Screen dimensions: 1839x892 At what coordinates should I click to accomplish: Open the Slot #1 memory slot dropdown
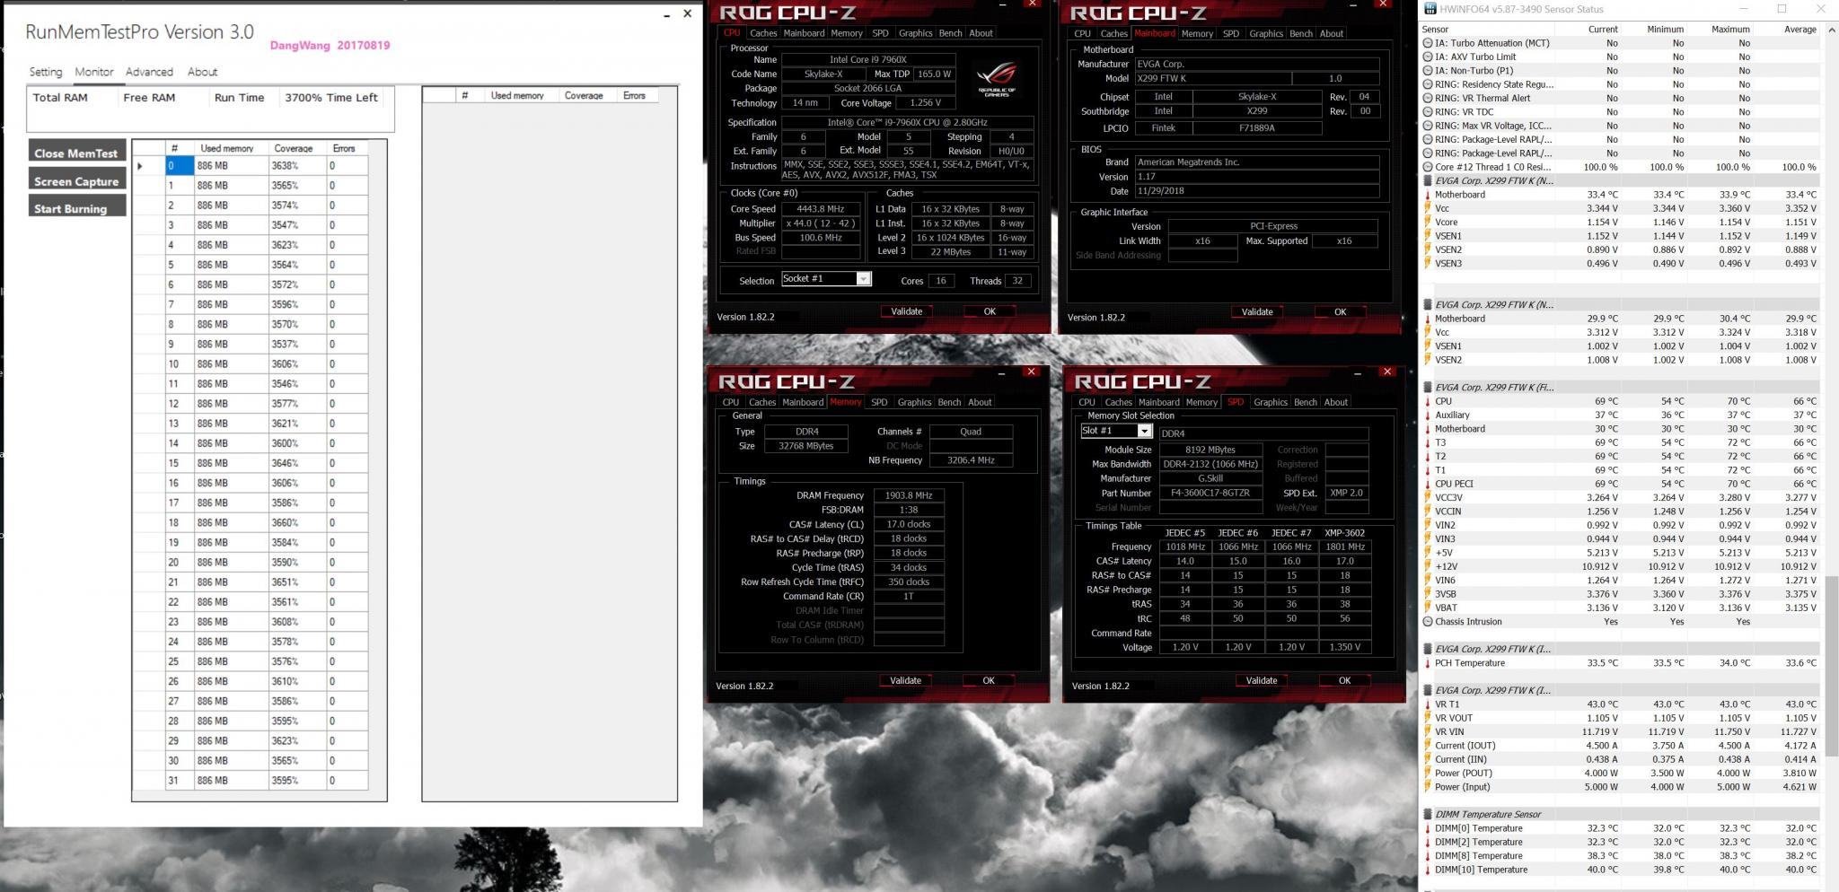coord(1144,431)
